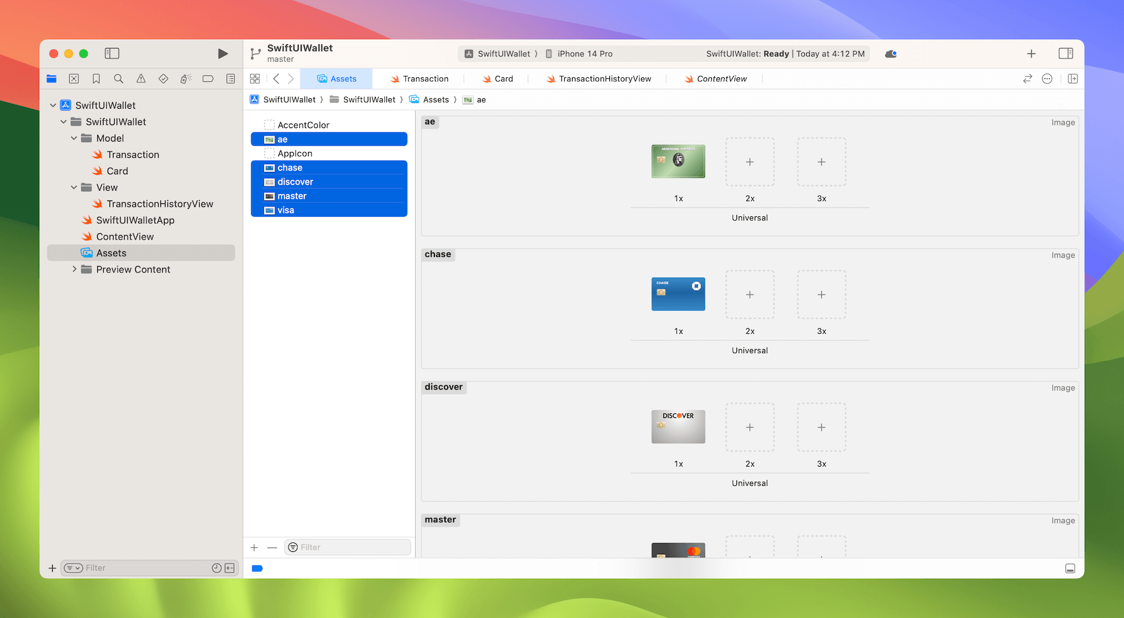Expand the Preview Content folder
This screenshot has width=1124, height=618.
(x=74, y=269)
